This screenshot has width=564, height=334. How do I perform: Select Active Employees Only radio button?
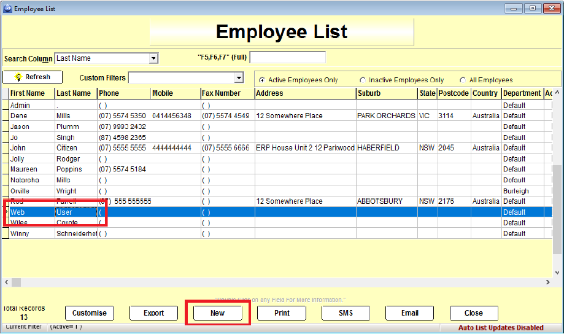[262, 80]
